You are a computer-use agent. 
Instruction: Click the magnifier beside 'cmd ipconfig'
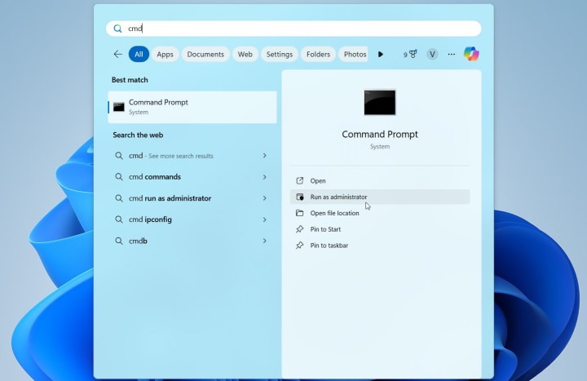click(x=119, y=219)
